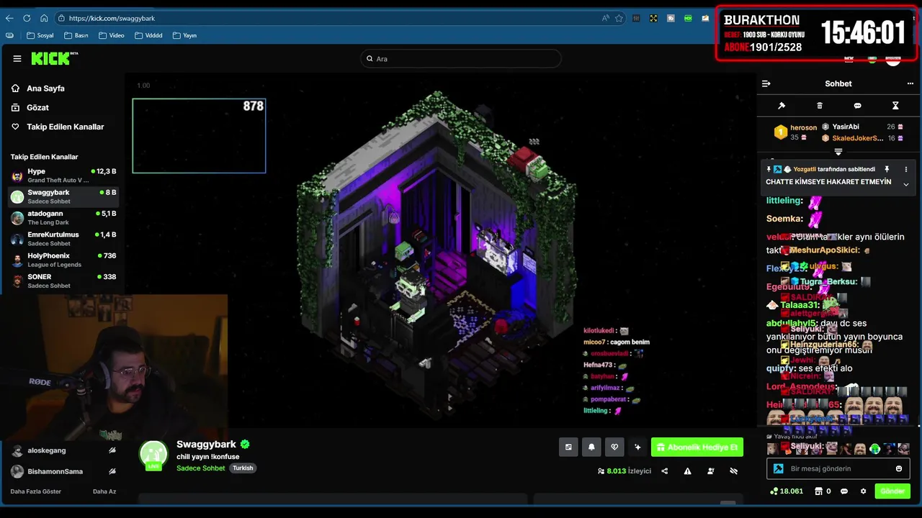Click the theatre mode layout icon
Screen dimensions: 922x518
pos(568,447)
